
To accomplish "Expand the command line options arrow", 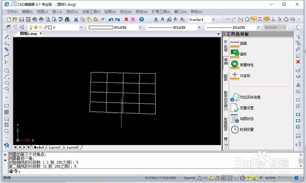I will coord(5,160).
